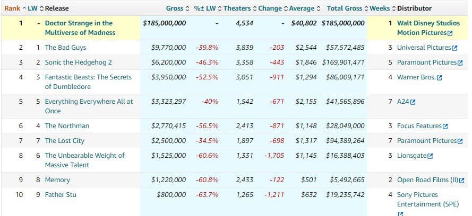This screenshot has width=472, height=216.
Task: Click external link icon after Motion Pictures
Action: [450, 33]
